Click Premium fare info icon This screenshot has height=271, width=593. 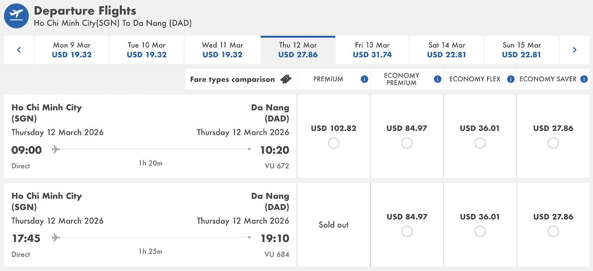(364, 79)
